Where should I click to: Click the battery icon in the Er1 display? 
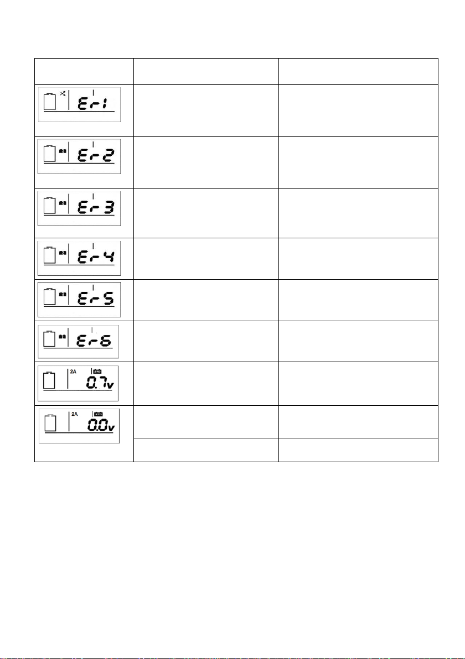coord(50,102)
